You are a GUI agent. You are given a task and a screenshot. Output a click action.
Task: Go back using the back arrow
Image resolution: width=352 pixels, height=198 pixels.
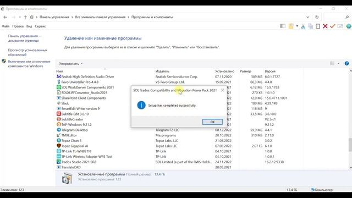point(5,17)
